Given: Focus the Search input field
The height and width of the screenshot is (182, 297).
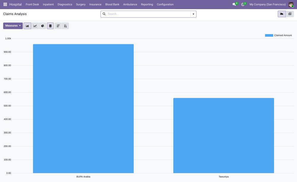Looking at the screenshot, I should click(x=148, y=14).
